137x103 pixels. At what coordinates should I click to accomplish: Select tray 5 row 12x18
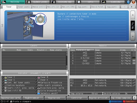pos(103,63)
